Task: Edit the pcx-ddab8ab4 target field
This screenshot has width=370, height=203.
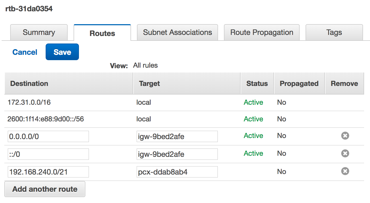Action: click(177, 172)
